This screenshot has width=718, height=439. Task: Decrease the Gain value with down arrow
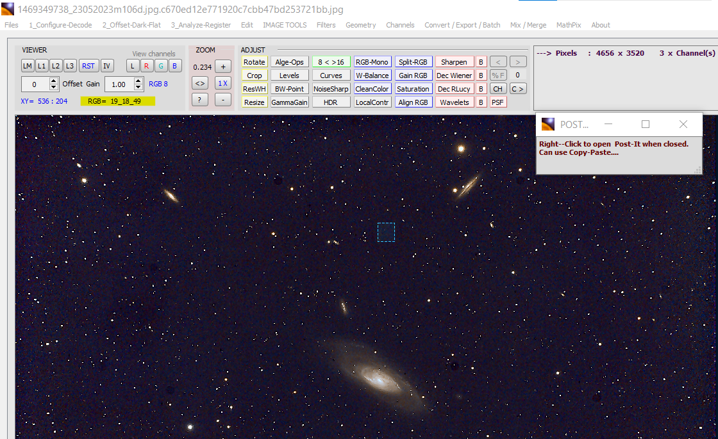138,87
